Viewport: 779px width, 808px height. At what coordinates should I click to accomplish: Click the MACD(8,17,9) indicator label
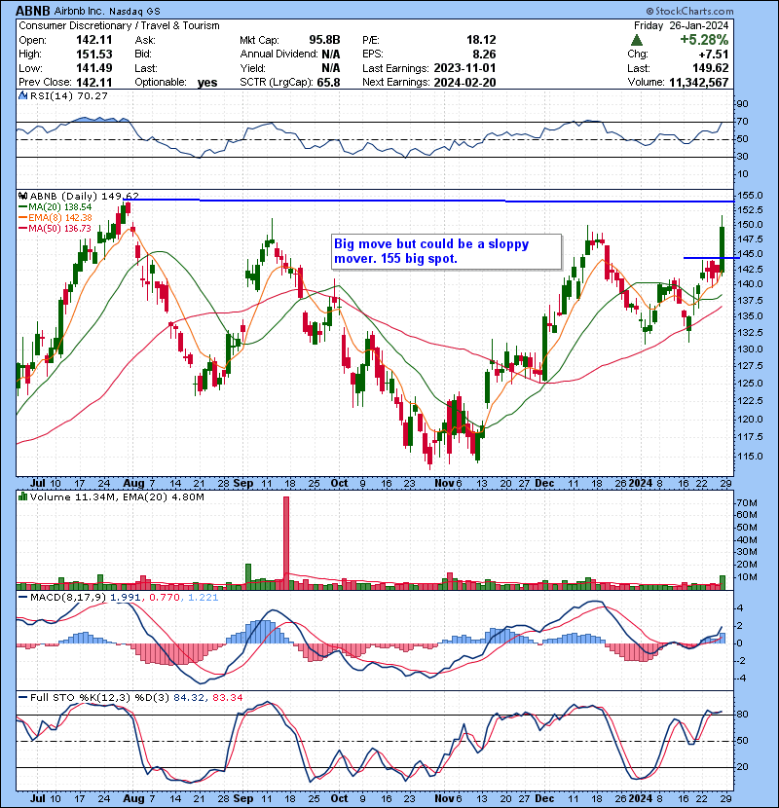pyautogui.click(x=68, y=598)
